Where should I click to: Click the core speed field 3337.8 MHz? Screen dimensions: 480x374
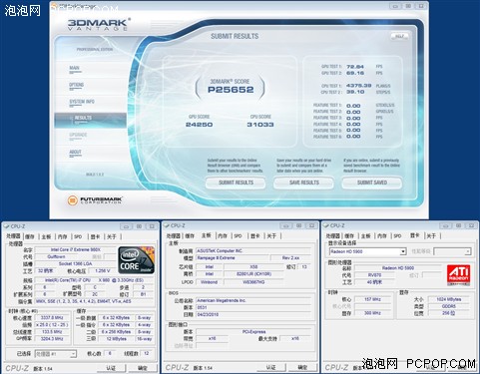point(52,318)
